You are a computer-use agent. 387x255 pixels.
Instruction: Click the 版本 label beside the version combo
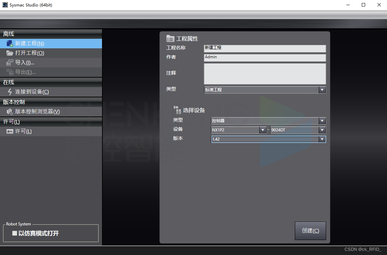tap(178, 138)
